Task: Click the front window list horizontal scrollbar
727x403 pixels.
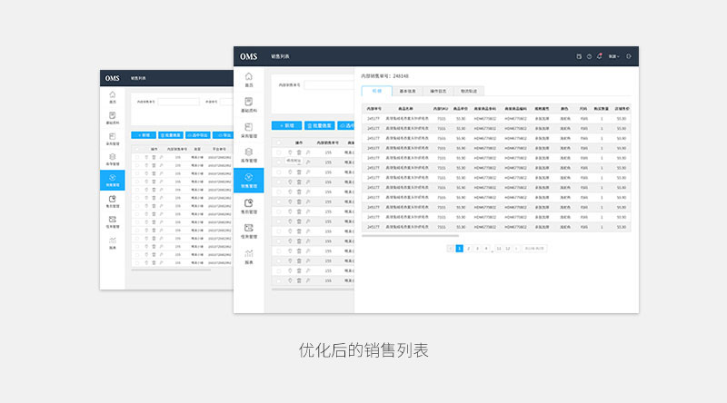Action: (313, 290)
